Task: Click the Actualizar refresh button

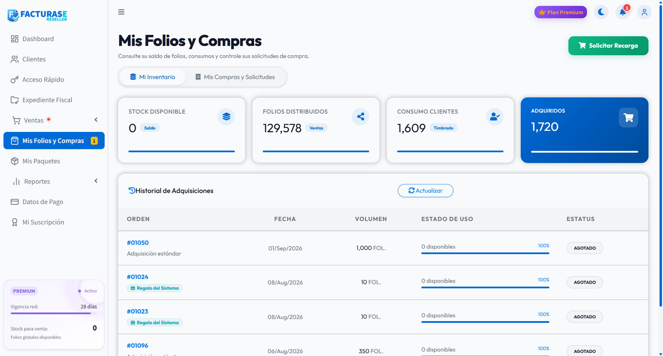Action: 425,191
